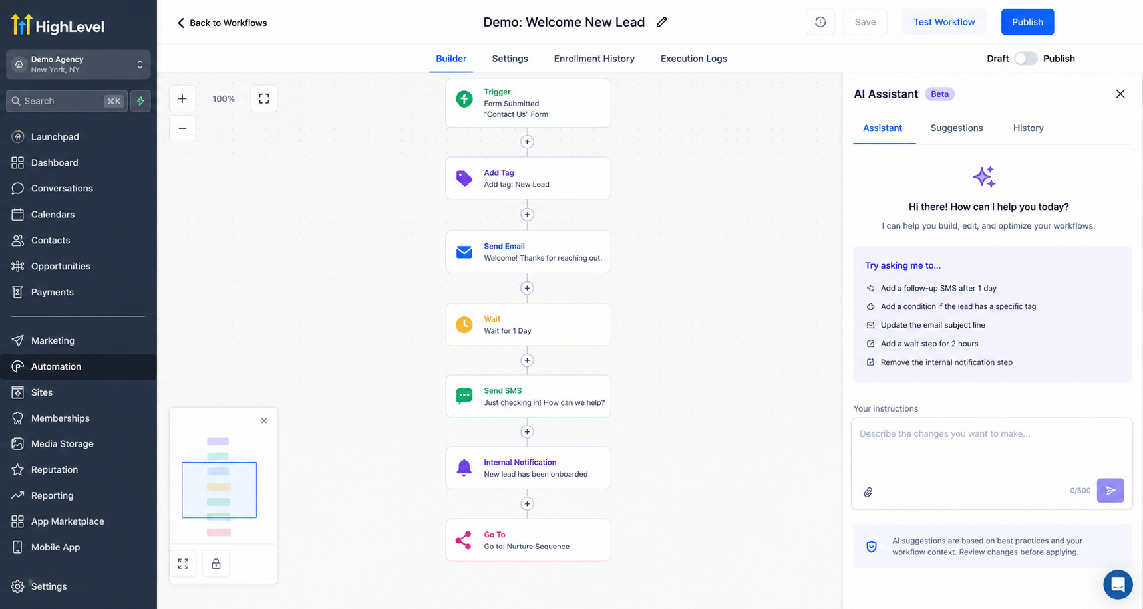Open AI Assistant History tab
This screenshot has height=609, width=1143.
coord(1028,128)
